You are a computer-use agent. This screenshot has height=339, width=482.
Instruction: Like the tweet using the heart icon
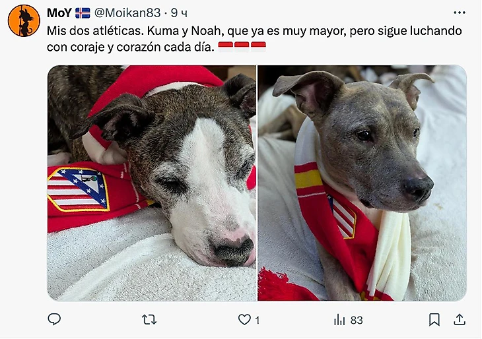244,320
